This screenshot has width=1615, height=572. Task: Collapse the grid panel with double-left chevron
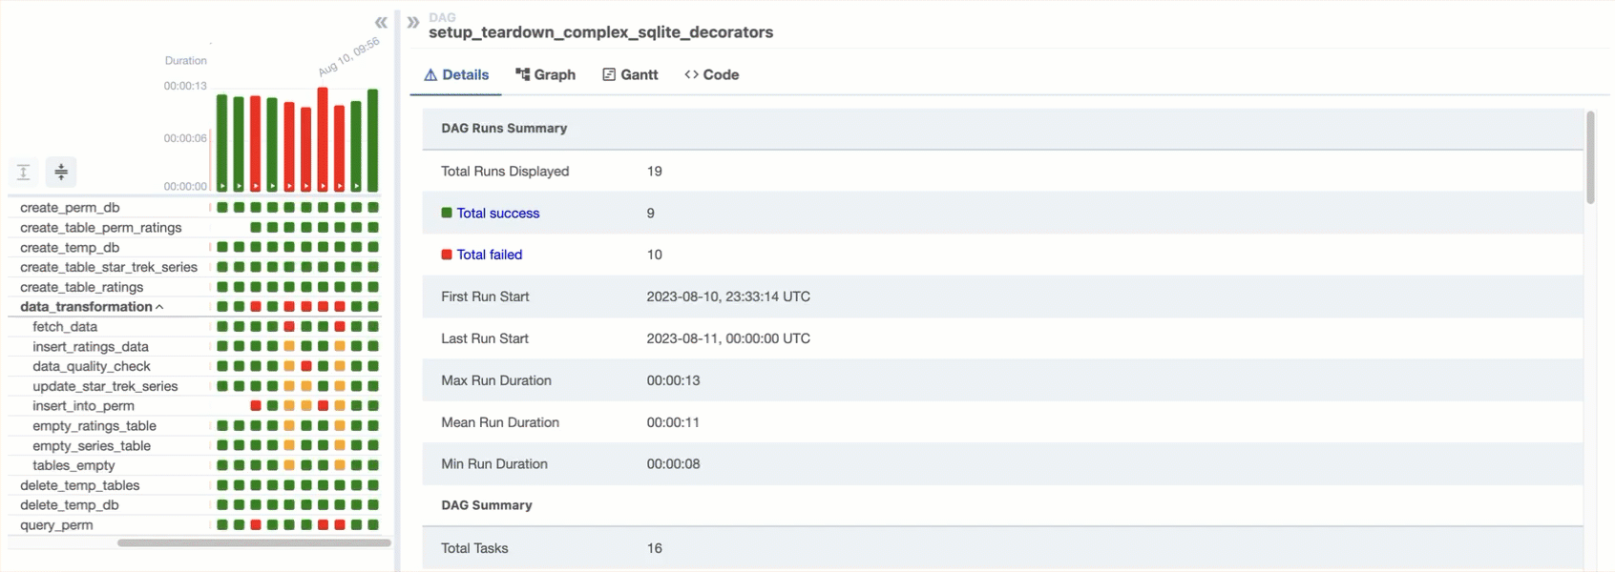381,22
